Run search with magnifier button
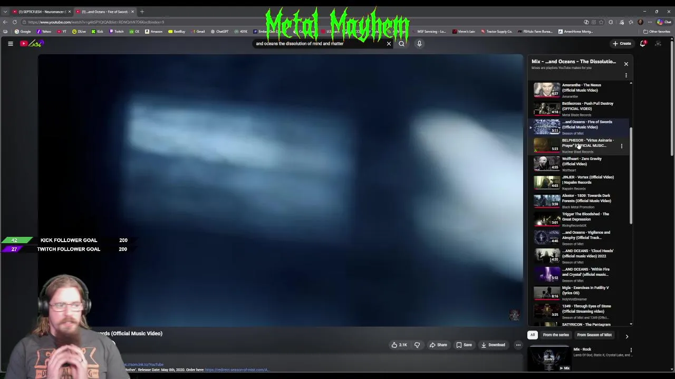The width and height of the screenshot is (675, 379). (401, 44)
